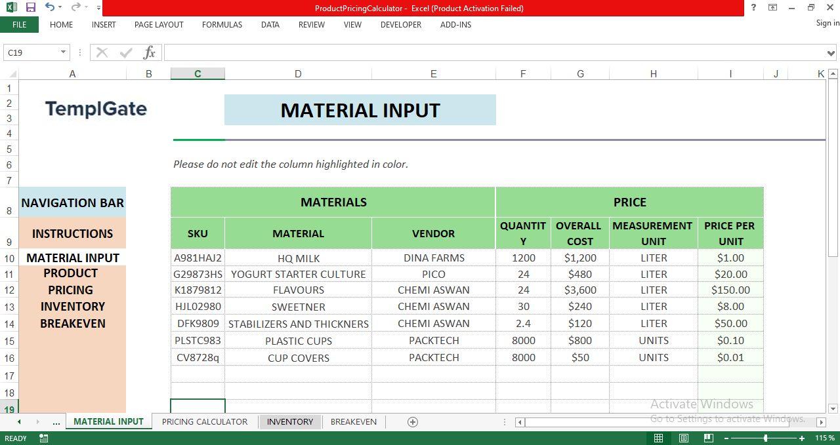
Task: Switch to BREAKEVEN sheet tab
Action: tap(354, 422)
